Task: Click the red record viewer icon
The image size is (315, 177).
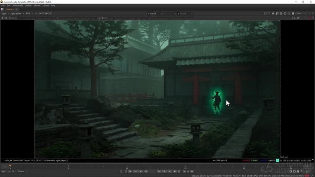Action: click(310, 18)
